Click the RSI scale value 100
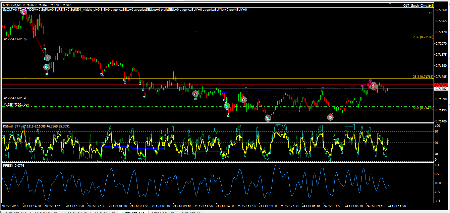Screen dimensions: 450x213 click(x=437, y=125)
